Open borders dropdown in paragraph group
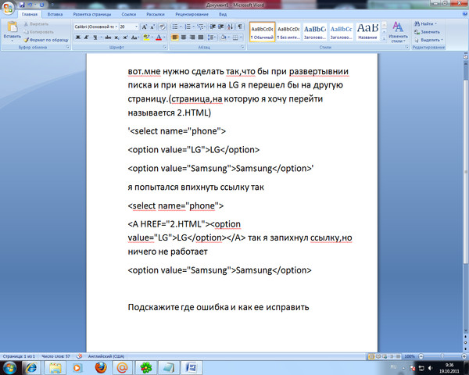Image resolution: width=469 pixels, height=375 pixels. tap(241, 37)
